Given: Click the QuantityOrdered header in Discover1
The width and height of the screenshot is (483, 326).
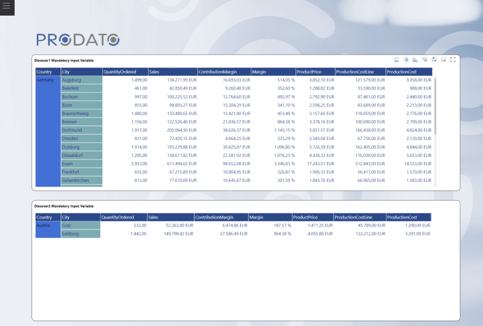Looking at the screenshot, I should 125,72.
